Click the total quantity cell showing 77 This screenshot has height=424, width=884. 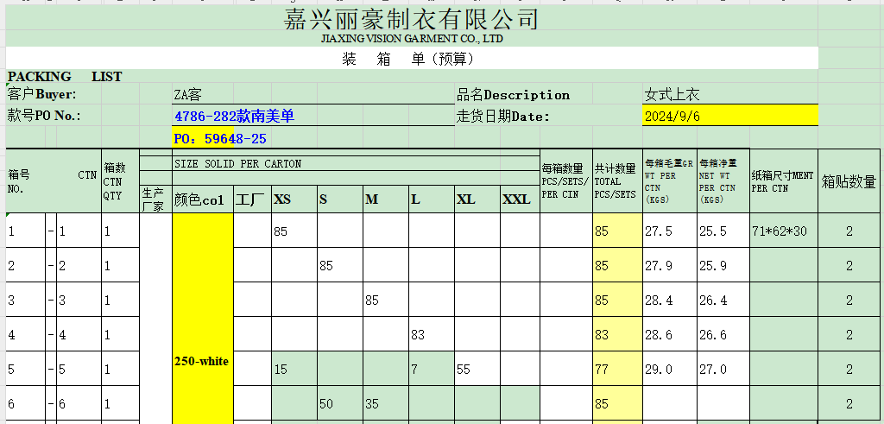coord(602,370)
